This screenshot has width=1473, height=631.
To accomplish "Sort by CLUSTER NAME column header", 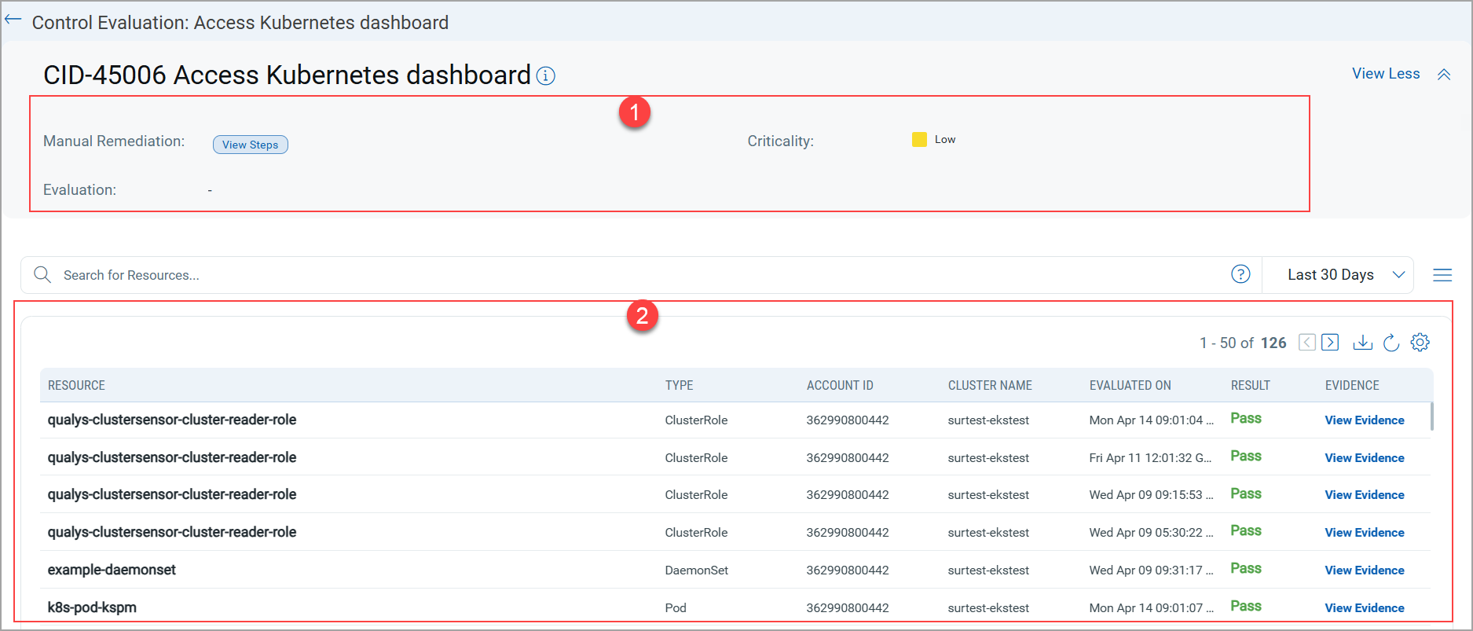I will [990, 385].
